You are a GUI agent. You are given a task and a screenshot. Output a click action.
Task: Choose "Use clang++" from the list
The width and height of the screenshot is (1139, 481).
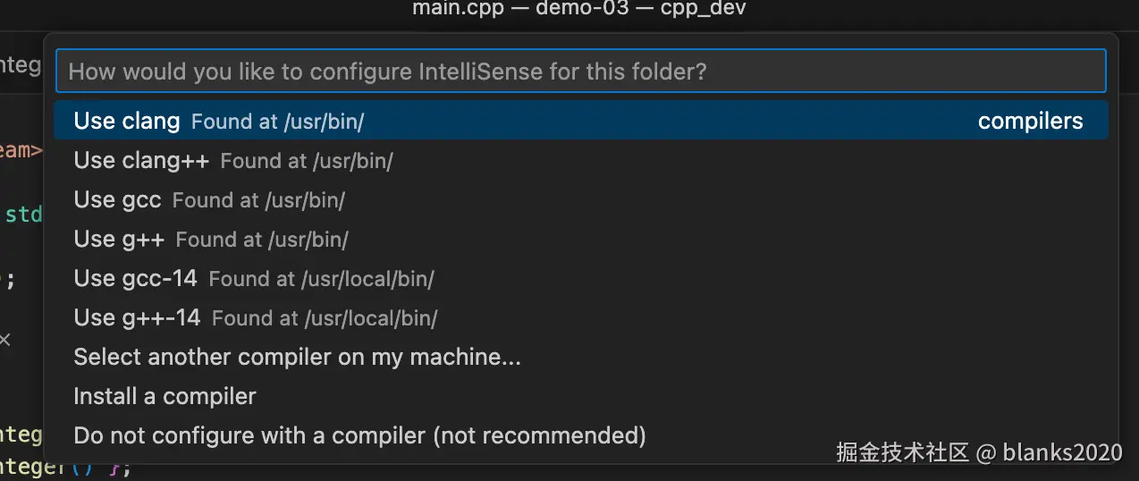[141, 161]
